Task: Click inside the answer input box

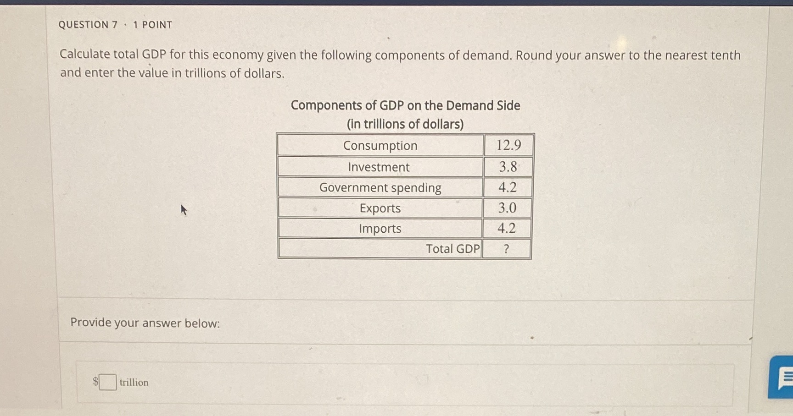Action: (107, 382)
